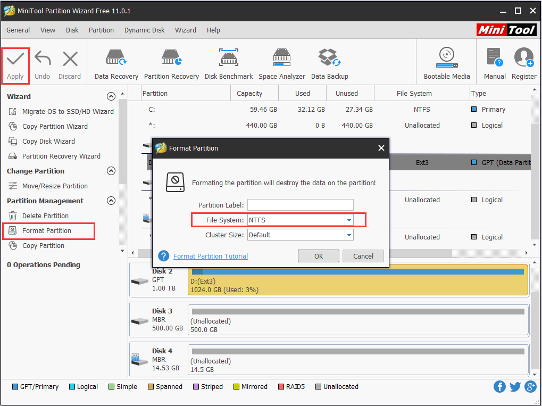
Task: Cancel the Format Partition dialog
Action: tap(363, 256)
